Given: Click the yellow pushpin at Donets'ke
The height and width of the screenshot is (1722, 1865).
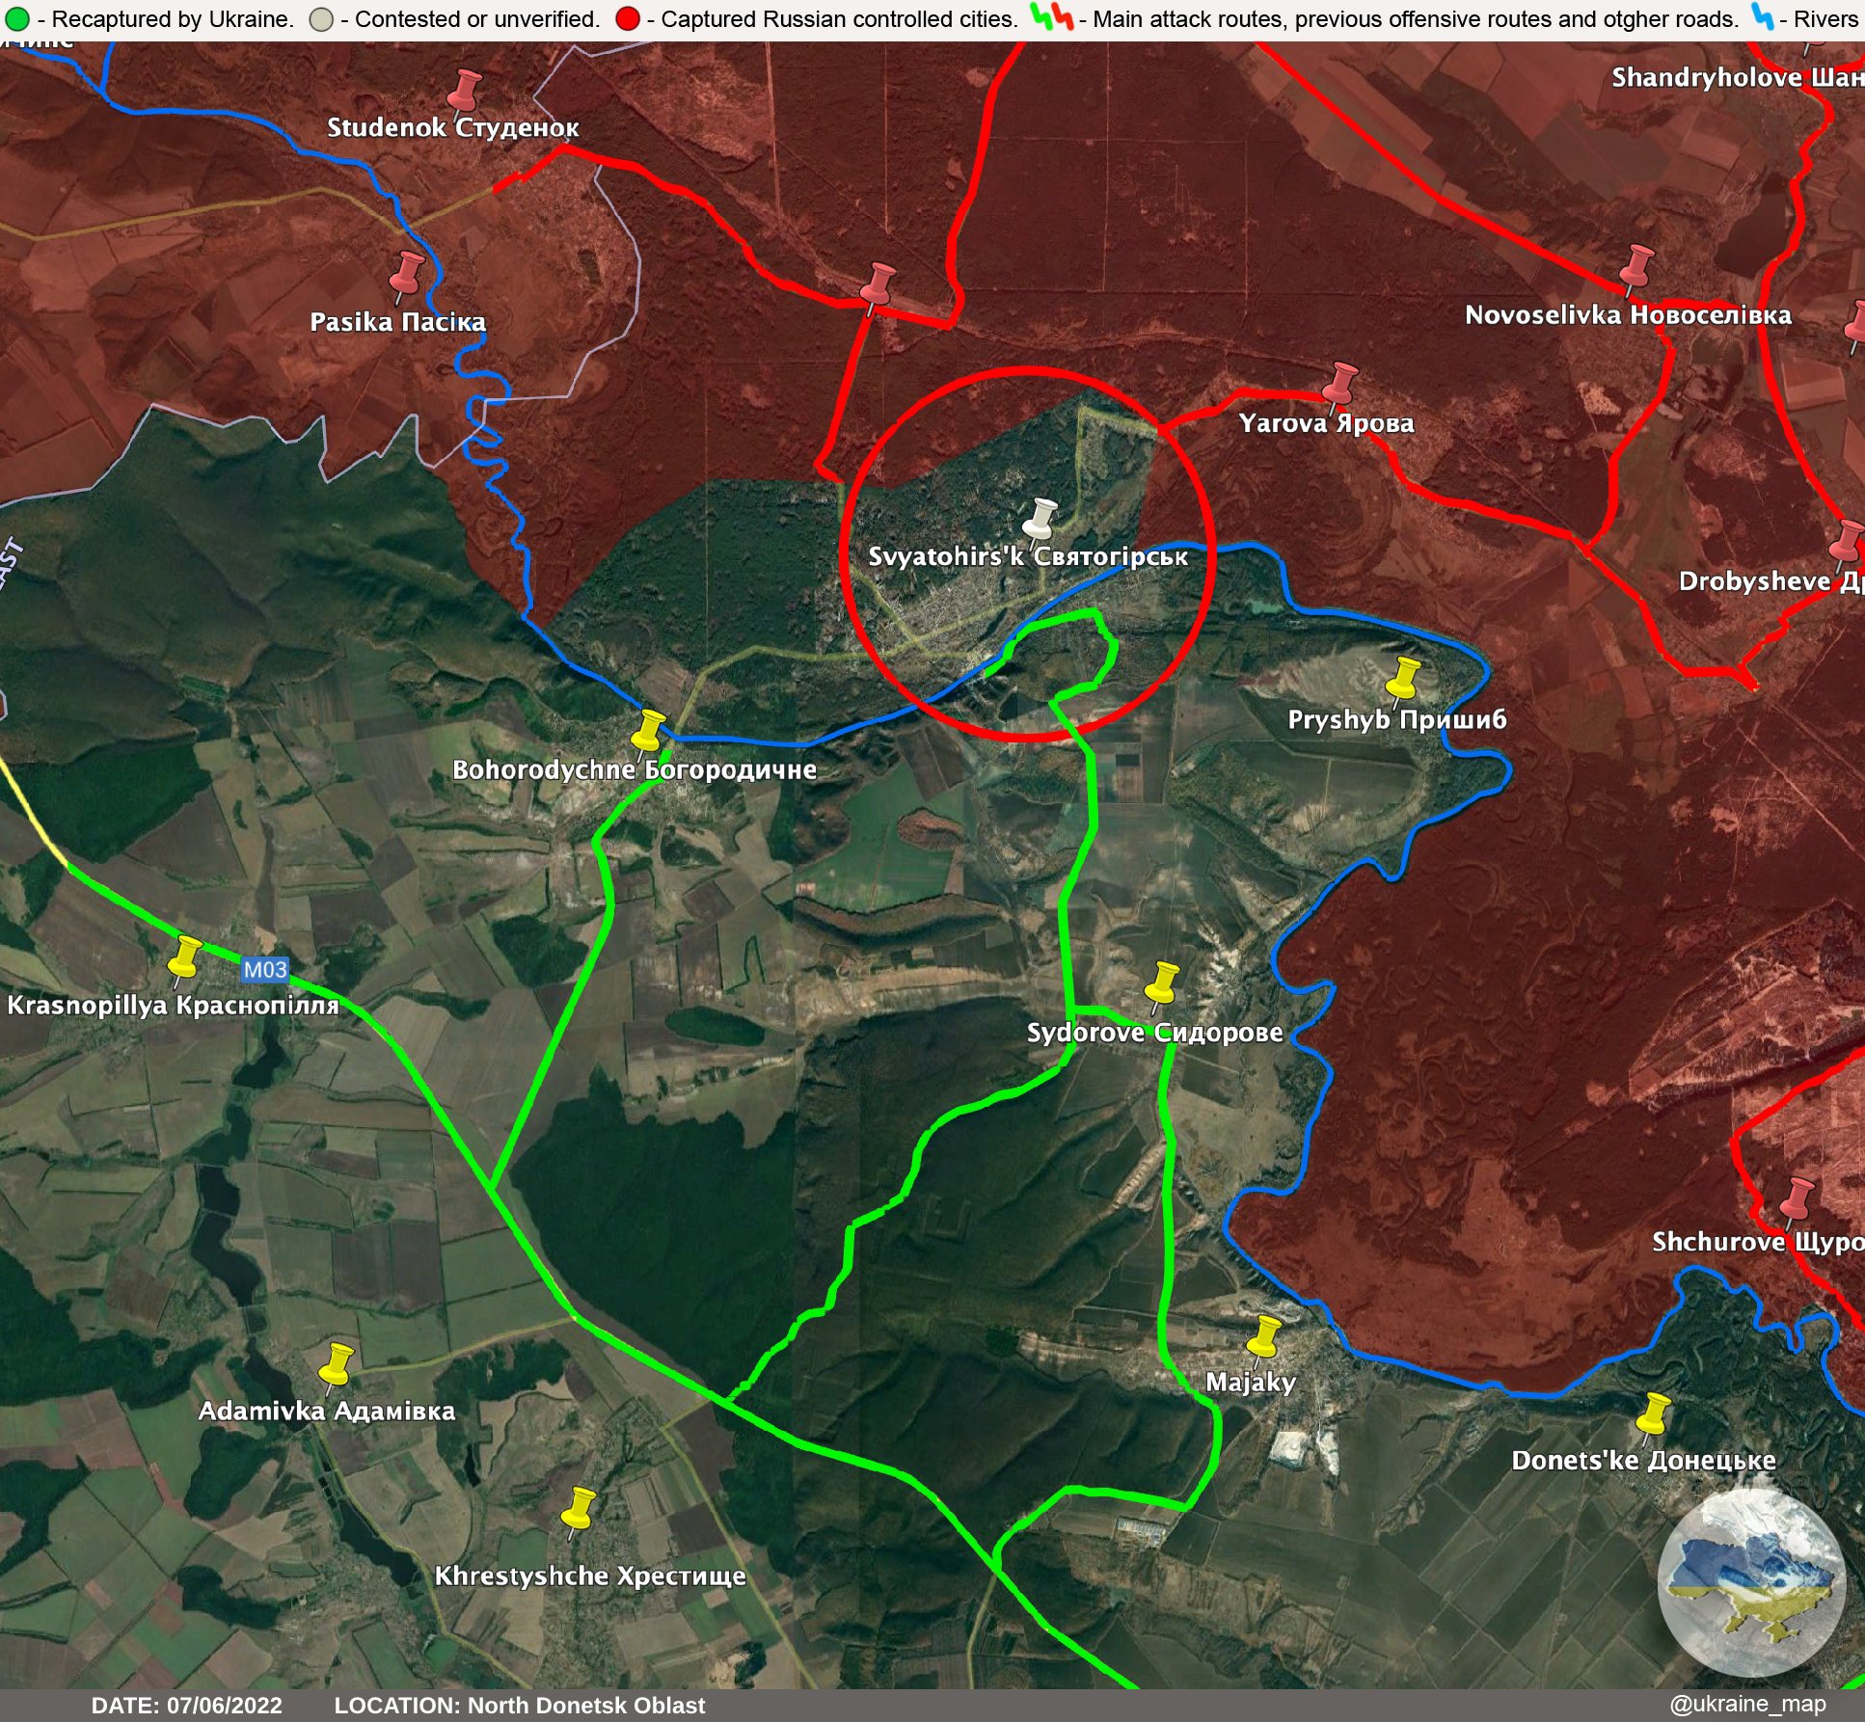Looking at the screenshot, I should 1654,1413.
